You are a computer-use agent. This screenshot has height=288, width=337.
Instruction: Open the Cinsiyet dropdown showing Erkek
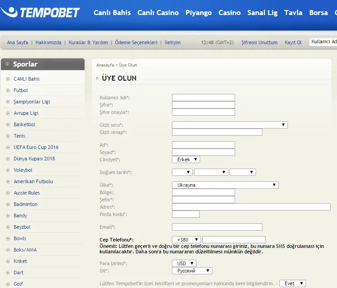coord(186,159)
